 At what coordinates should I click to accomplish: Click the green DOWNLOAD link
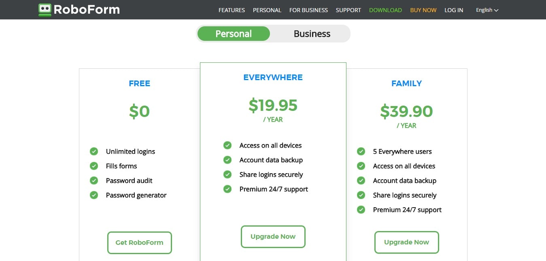click(x=385, y=10)
